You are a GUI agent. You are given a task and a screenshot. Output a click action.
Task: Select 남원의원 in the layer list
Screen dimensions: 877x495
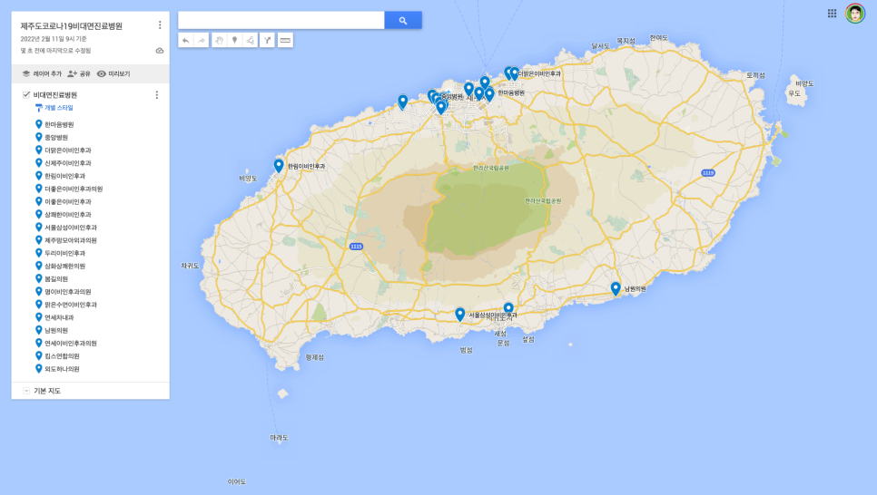point(56,330)
